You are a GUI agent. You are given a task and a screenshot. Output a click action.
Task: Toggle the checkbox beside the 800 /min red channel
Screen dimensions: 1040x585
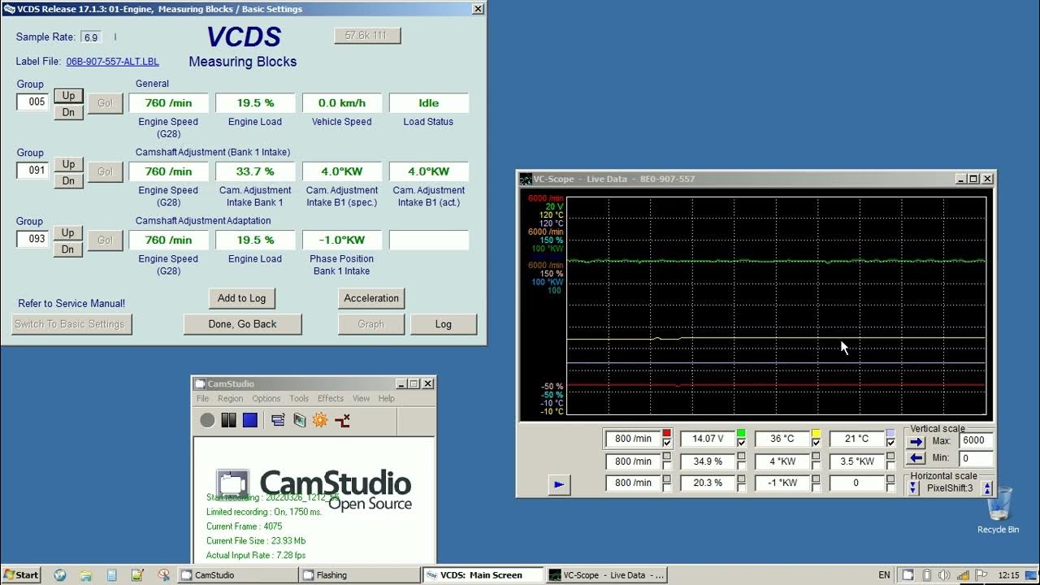[x=667, y=443]
